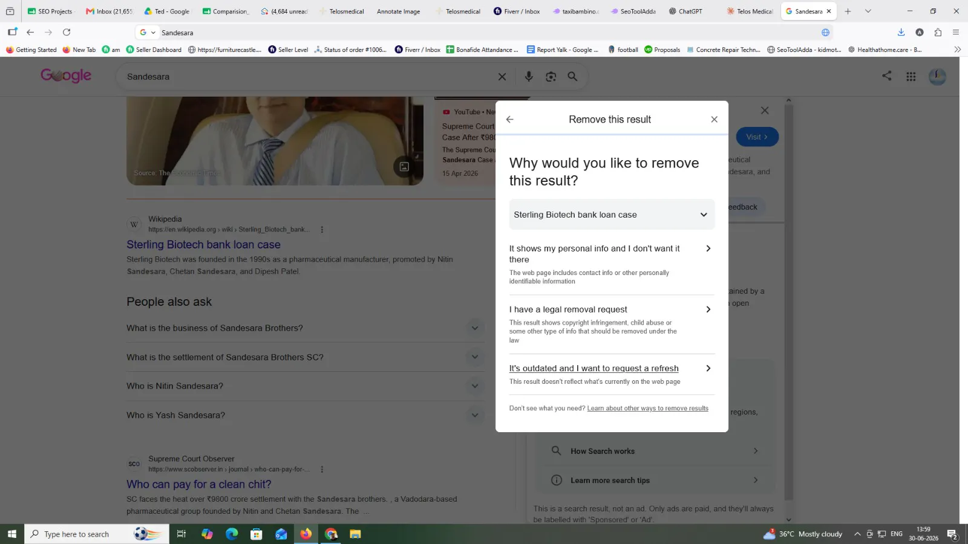Search by image with Google Lens icon
968x544 pixels.
click(x=551, y=77)
